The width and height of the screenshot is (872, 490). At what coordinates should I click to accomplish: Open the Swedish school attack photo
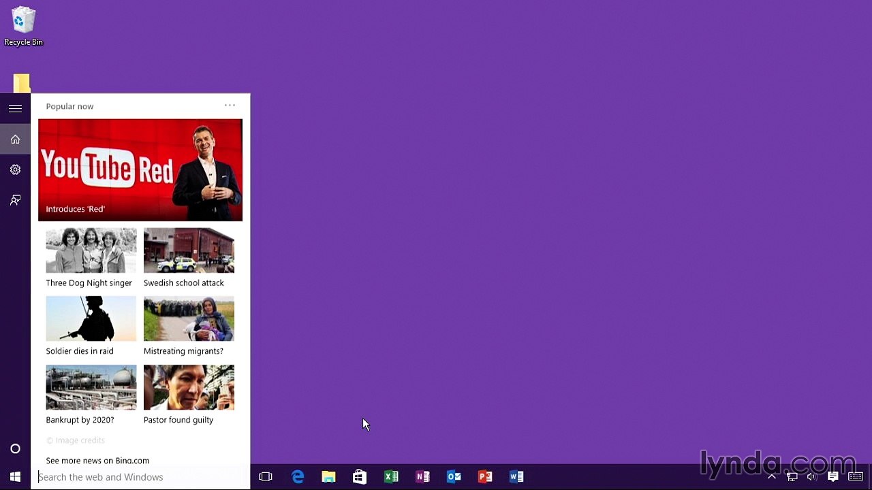click(189, 250)
